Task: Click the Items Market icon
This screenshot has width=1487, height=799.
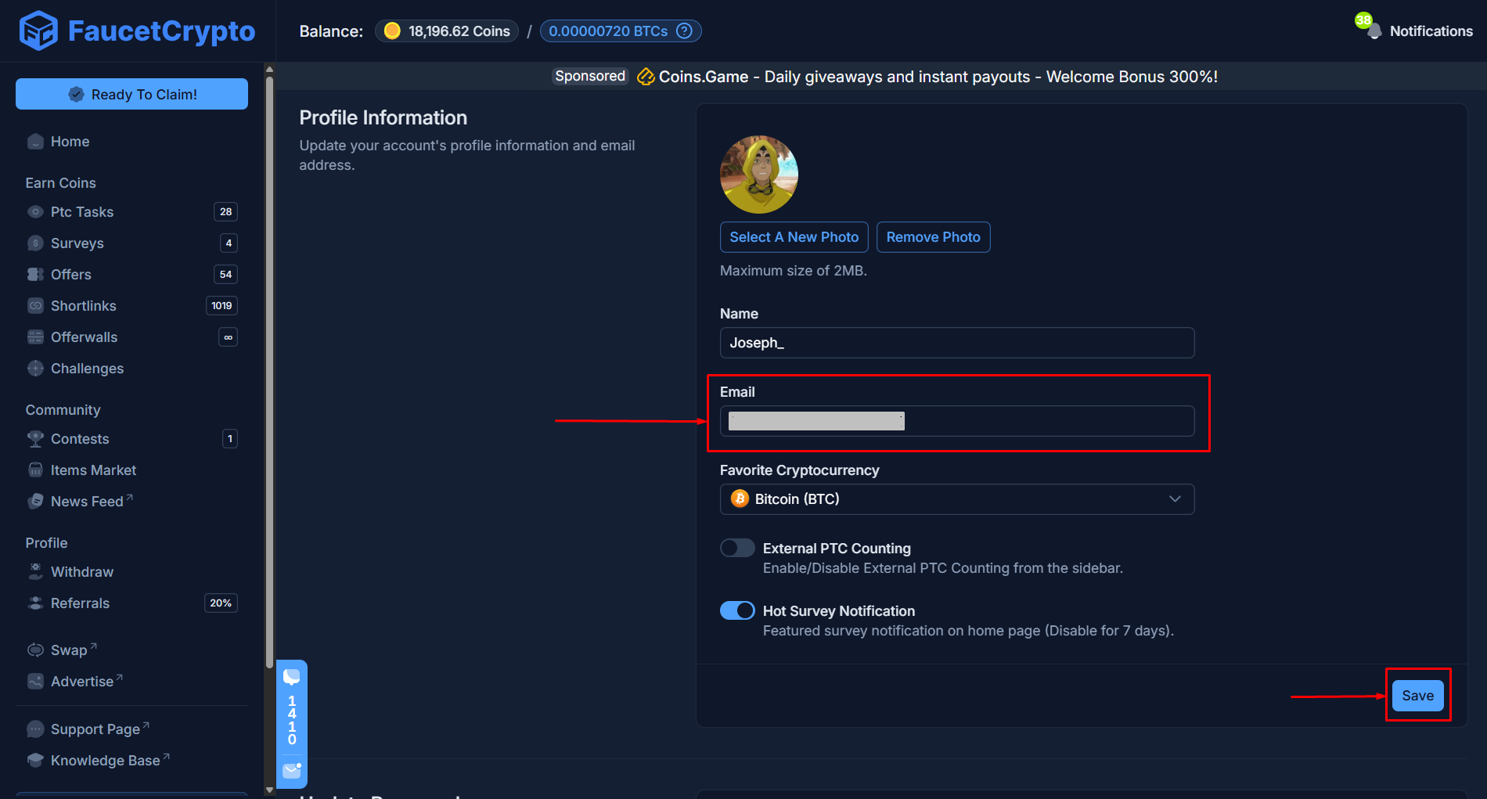Action: [35, 470]
